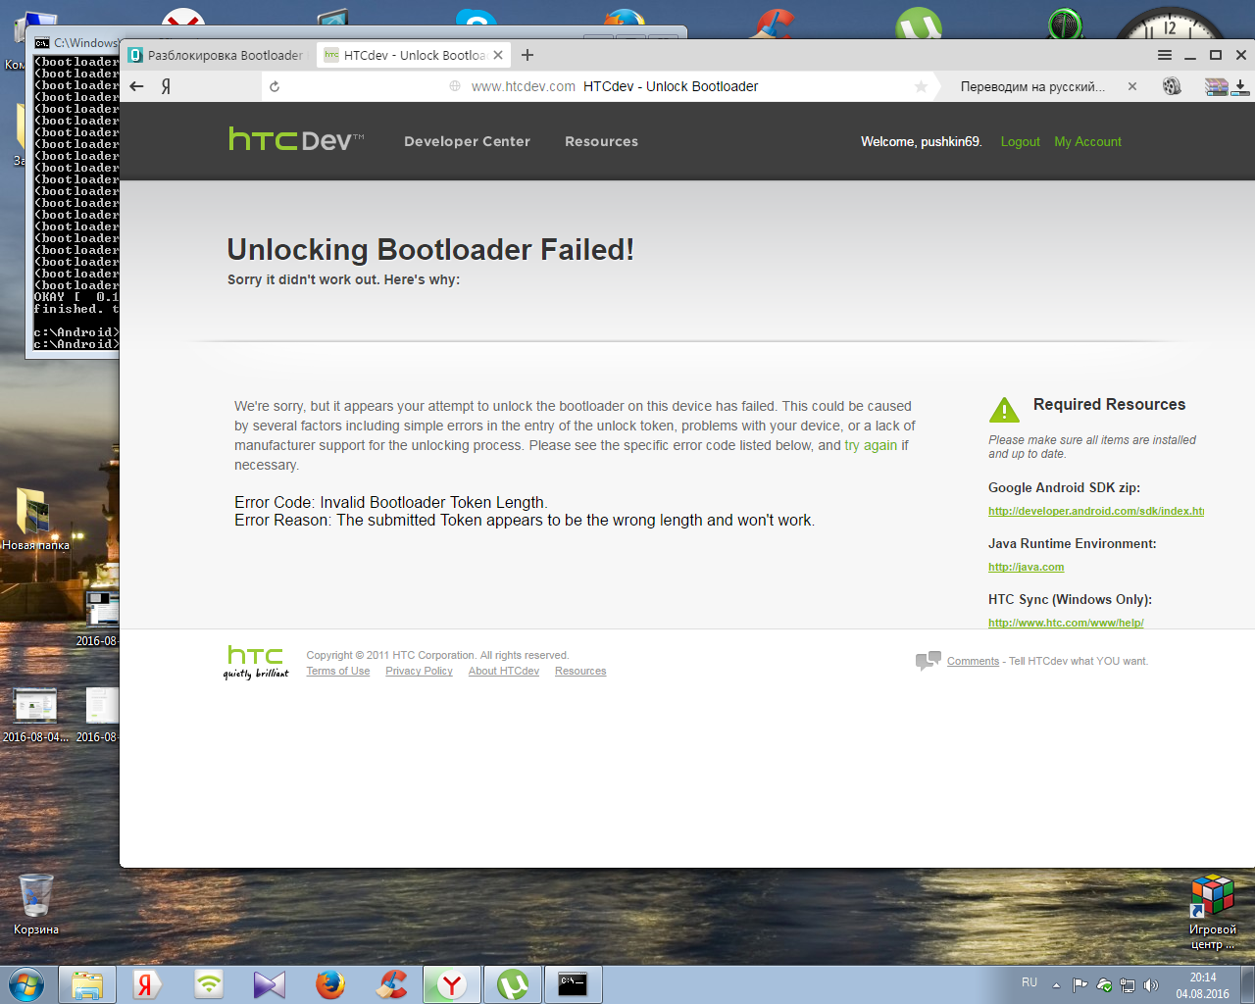Open the Resources menu in the header

coord(601,141)
